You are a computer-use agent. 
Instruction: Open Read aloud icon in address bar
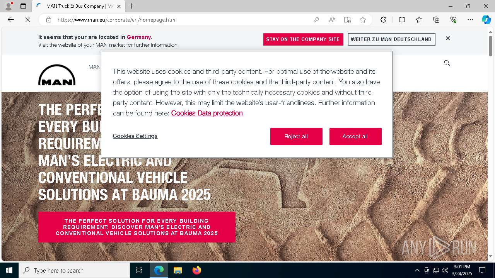pos(332,20)
